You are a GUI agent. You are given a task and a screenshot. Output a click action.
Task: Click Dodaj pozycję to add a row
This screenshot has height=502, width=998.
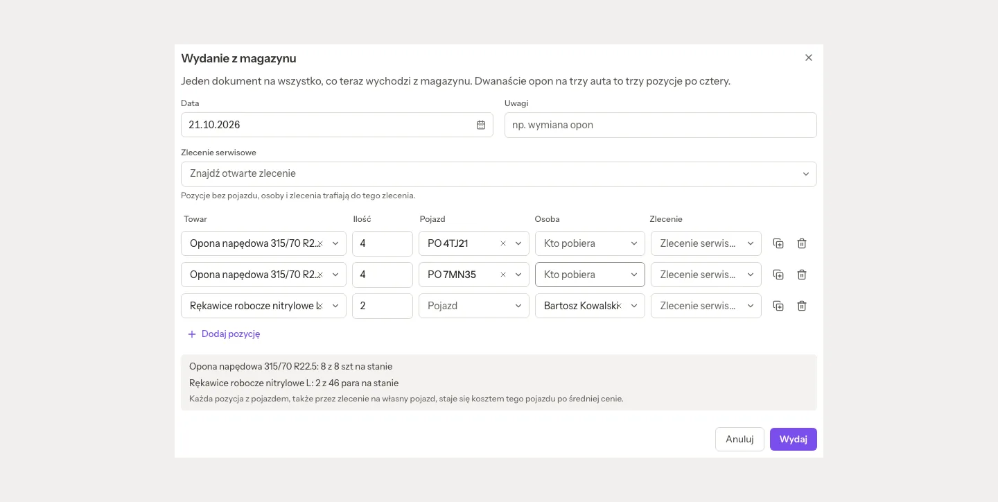pos(224,334)
